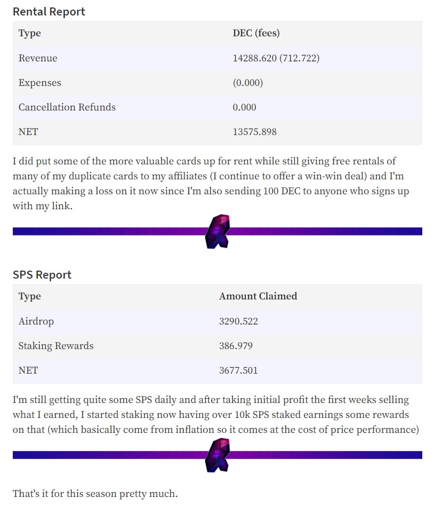This screenshot has width=434, height=506.
Task: Click the Staking Rewards row label
Action: [x=56, y=346]
